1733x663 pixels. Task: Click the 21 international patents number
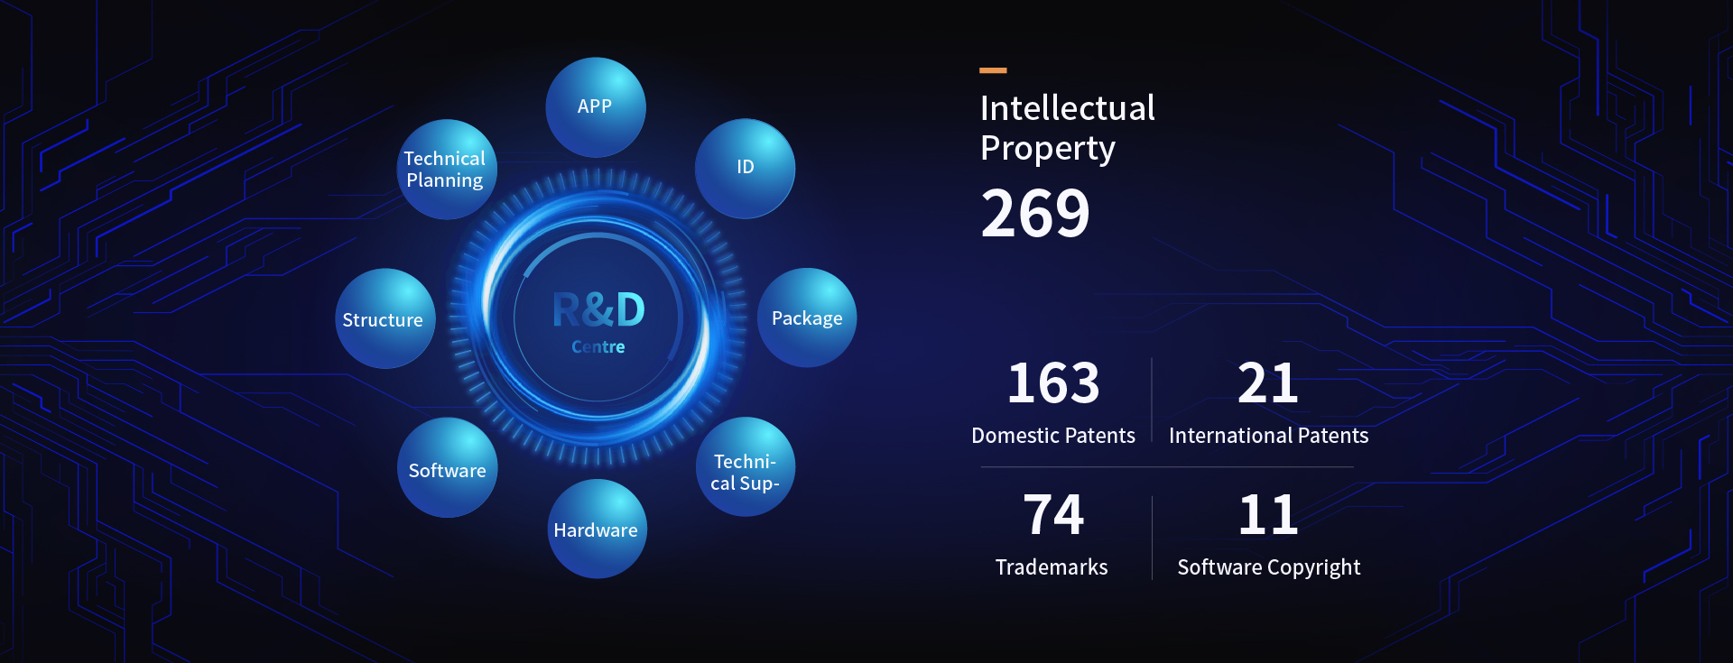[1267, 383]
